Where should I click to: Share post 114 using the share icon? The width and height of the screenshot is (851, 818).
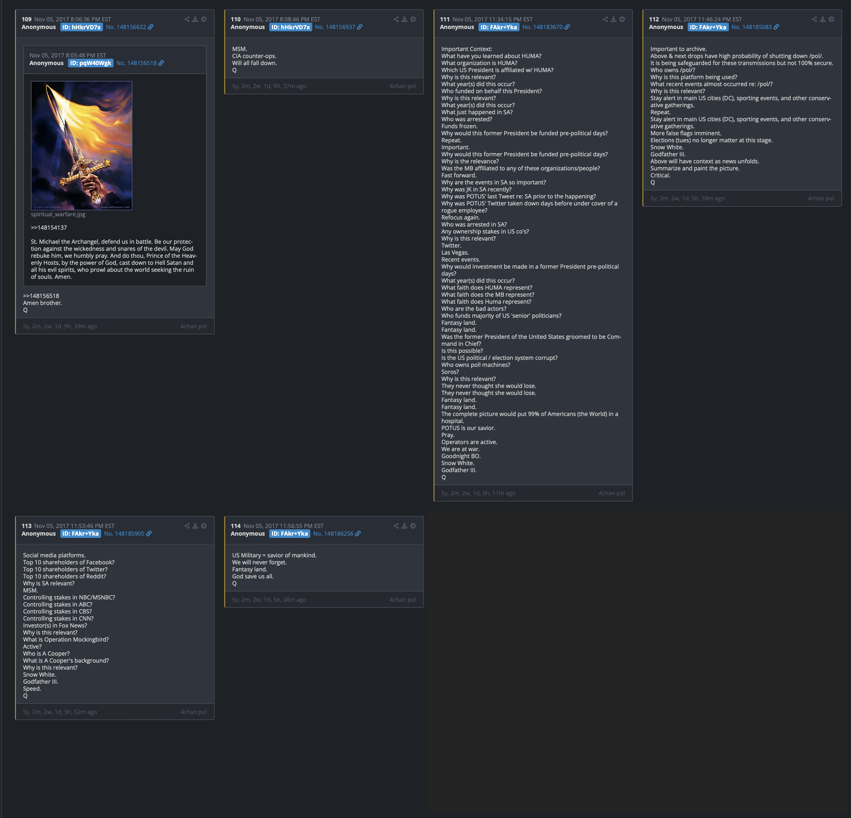point(396,526)
